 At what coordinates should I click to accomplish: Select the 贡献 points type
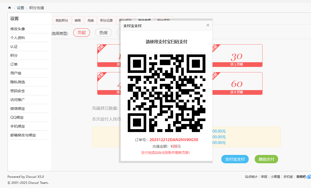(81, 33)
